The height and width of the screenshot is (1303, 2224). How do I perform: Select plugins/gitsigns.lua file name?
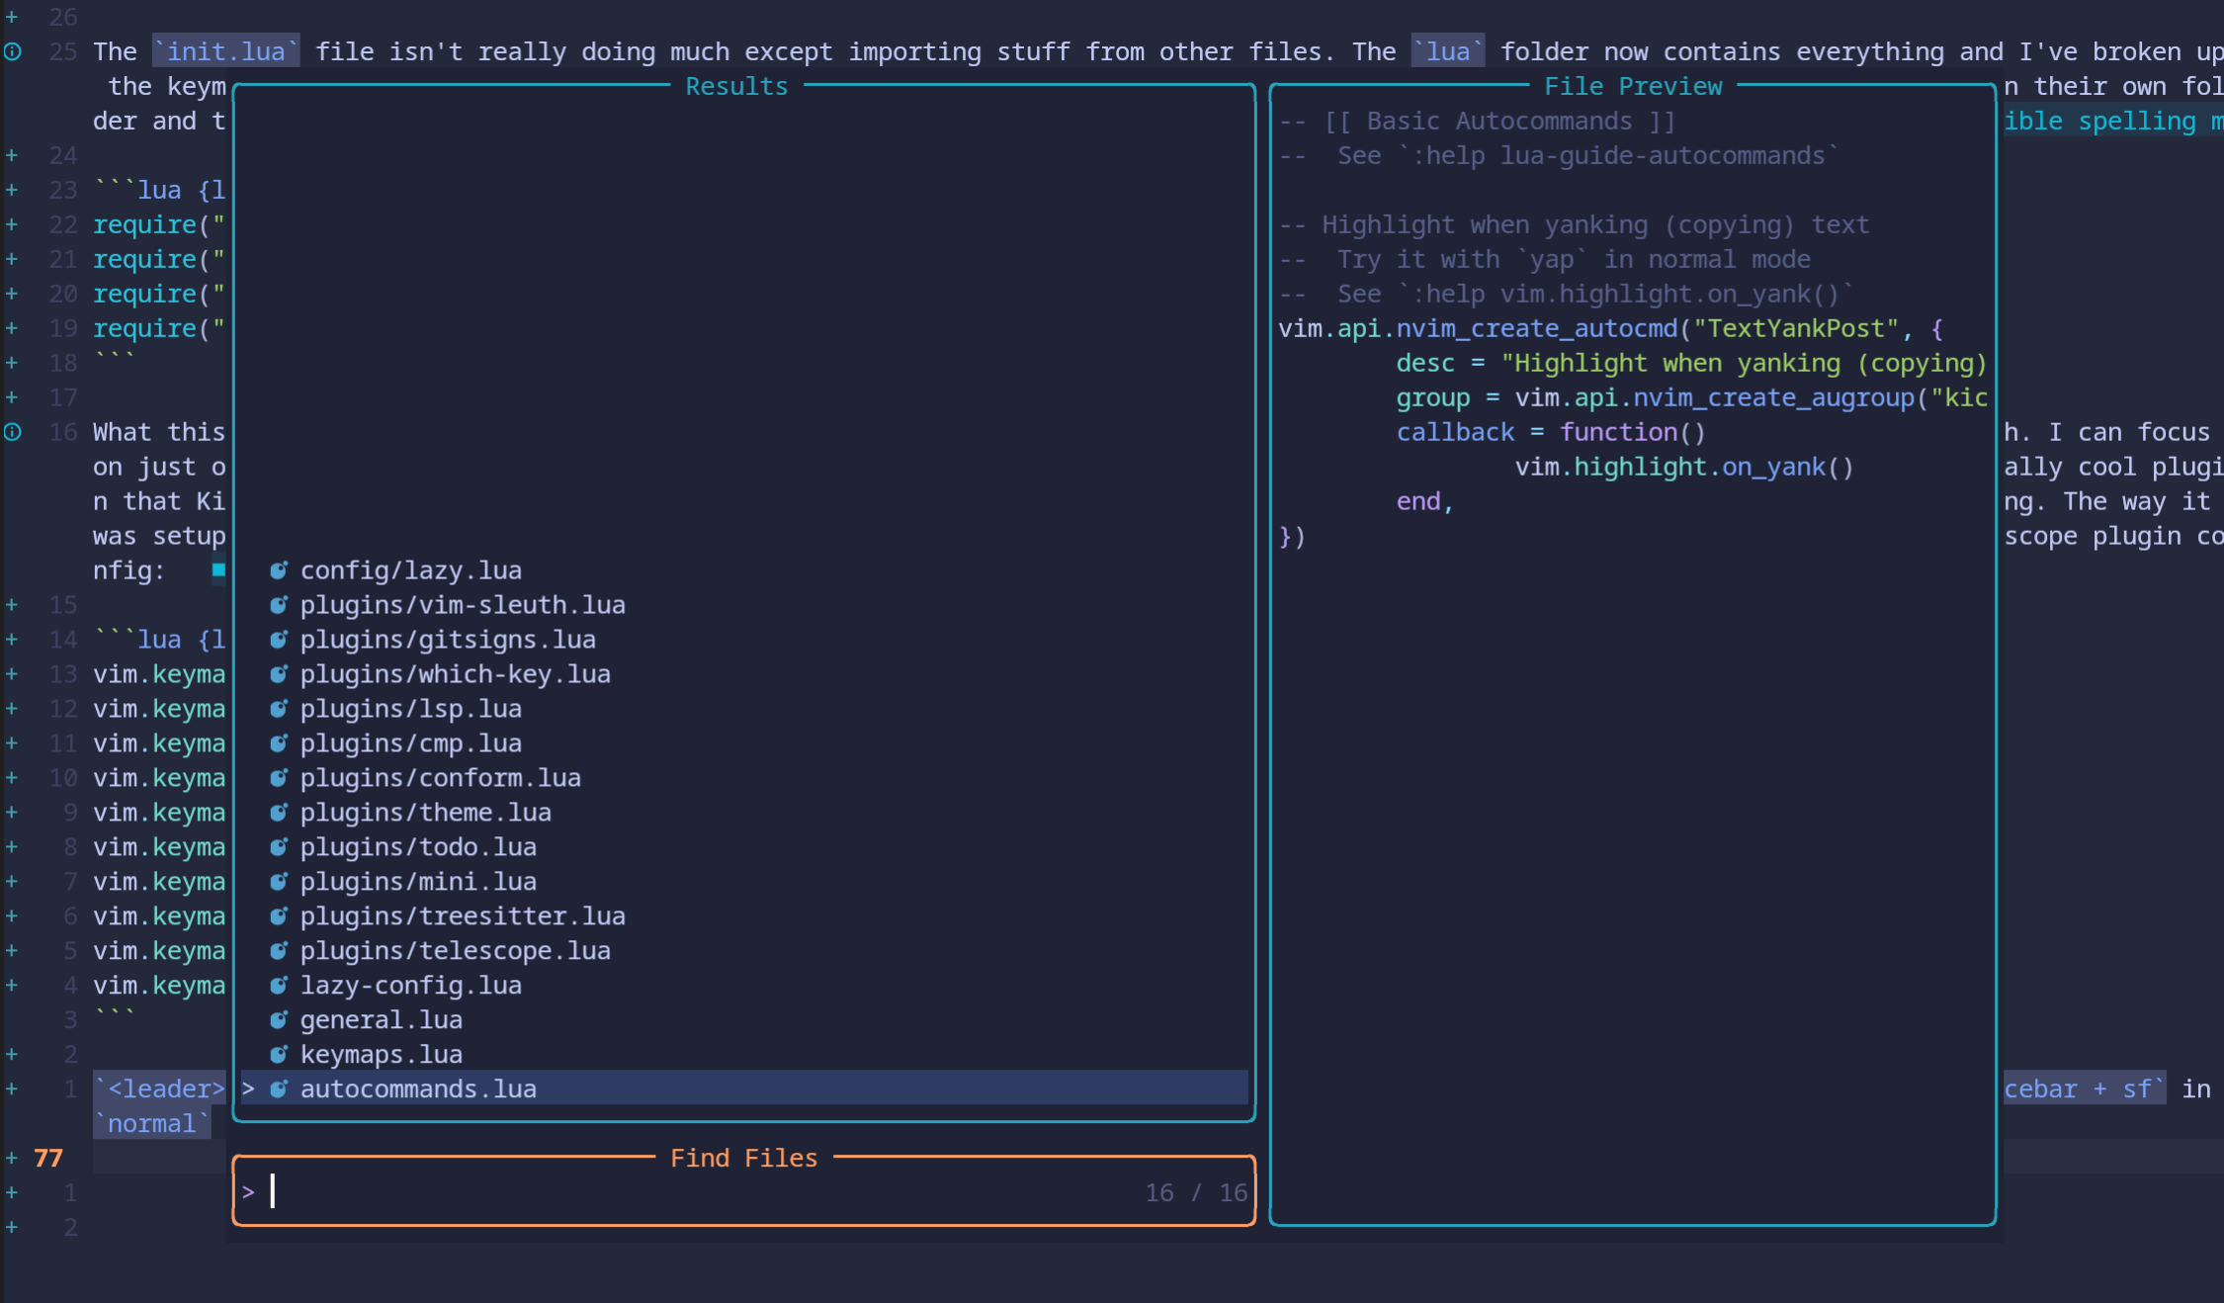coord(448,640)
